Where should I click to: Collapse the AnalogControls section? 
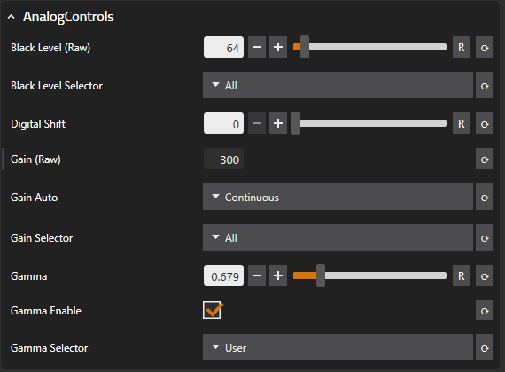coord(12,17)
